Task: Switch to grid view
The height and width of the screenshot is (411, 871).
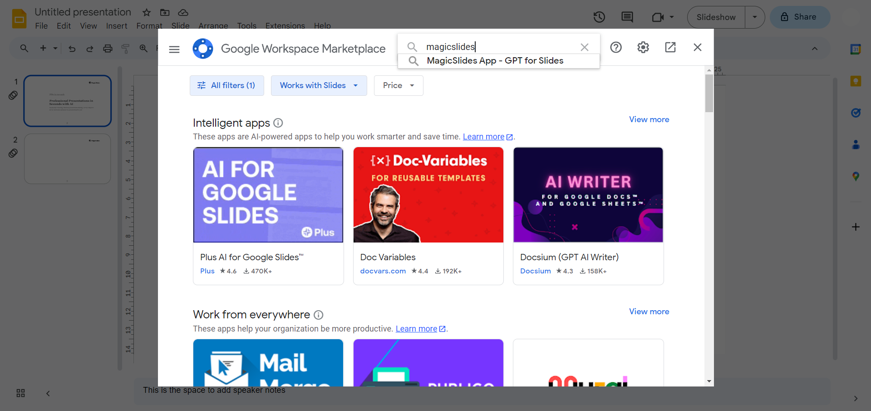Action: point(21,393)
